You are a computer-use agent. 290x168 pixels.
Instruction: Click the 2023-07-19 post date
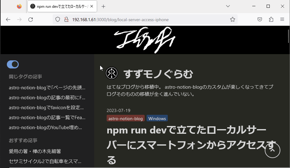pos(118,110)
